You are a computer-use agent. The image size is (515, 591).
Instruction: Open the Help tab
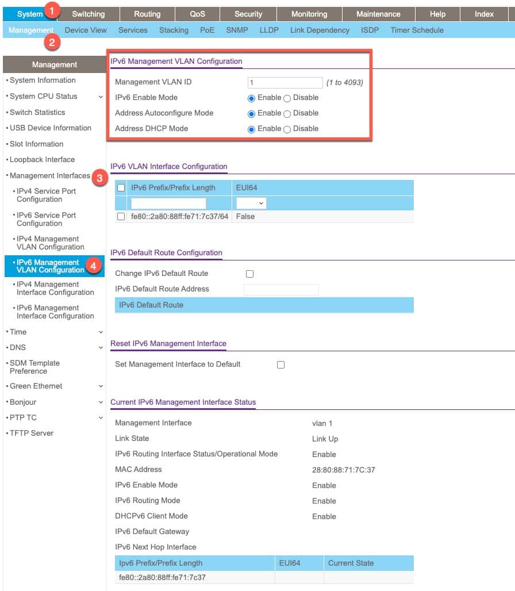point(437,14)
